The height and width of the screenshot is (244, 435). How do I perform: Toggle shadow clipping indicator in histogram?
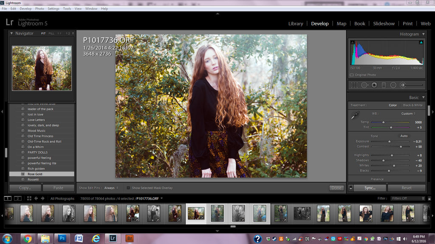click(x=352, y=42)
